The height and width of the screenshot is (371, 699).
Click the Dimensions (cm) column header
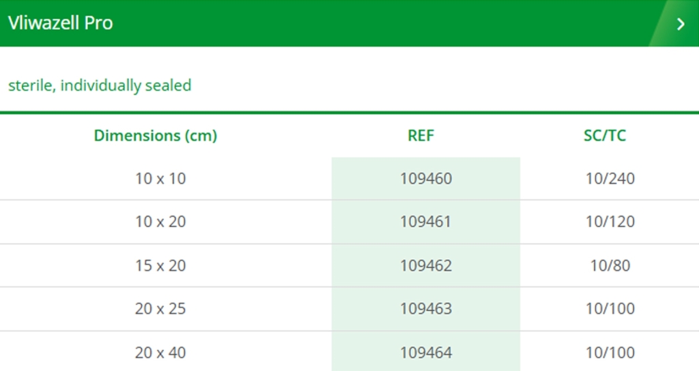(156, 136)
